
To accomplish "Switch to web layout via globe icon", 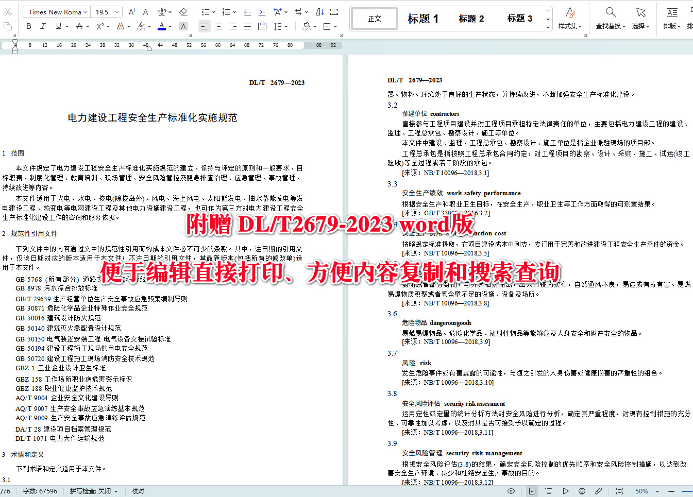I will point(581,491).
